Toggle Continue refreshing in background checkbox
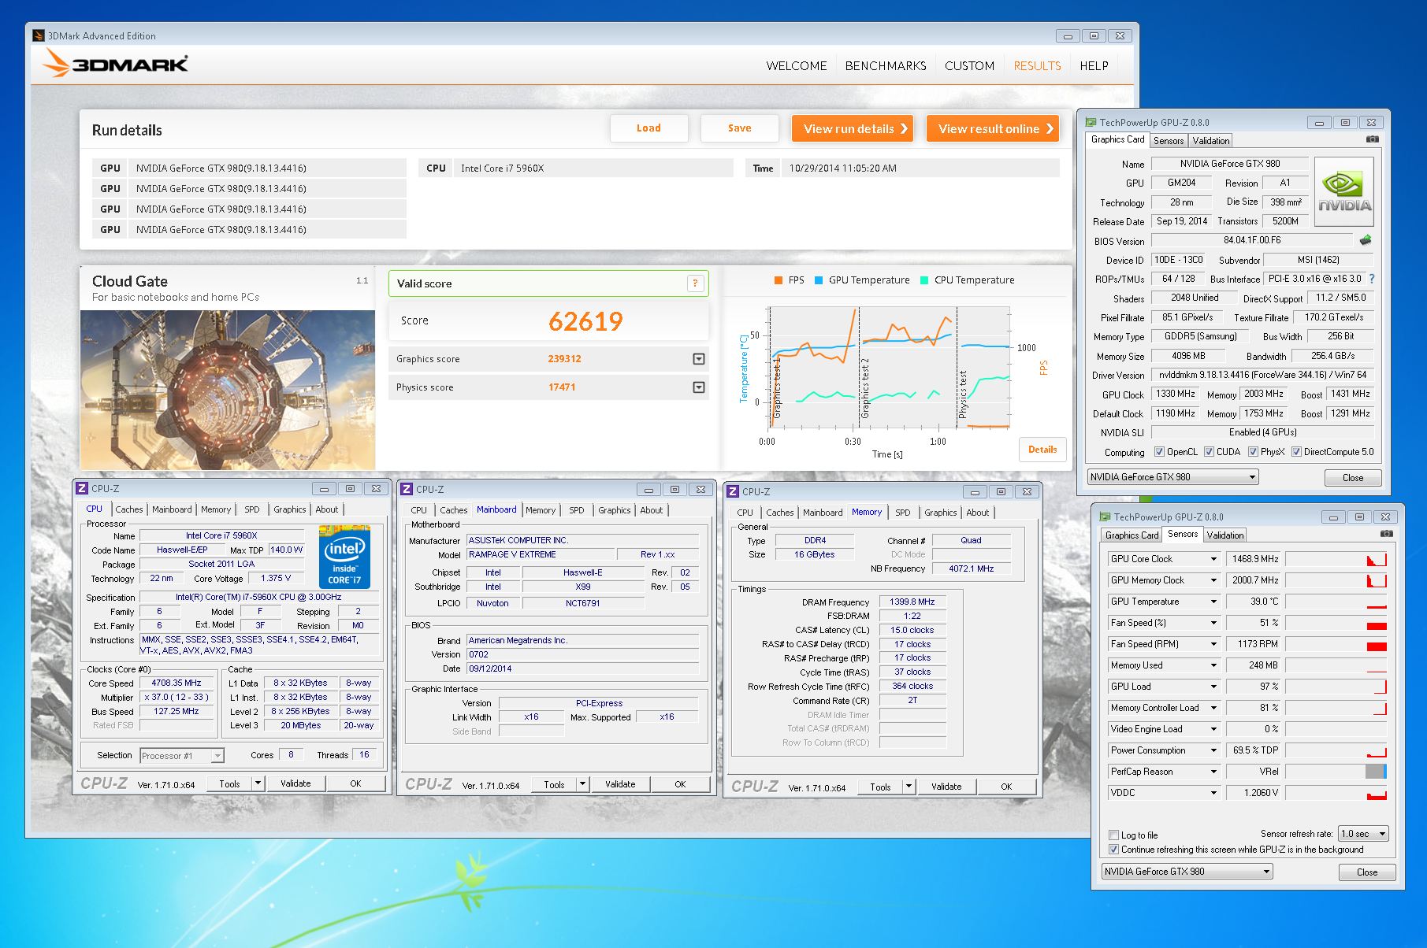Image resolution: width=1427 pixels, height=948 pixels. 1113,850
